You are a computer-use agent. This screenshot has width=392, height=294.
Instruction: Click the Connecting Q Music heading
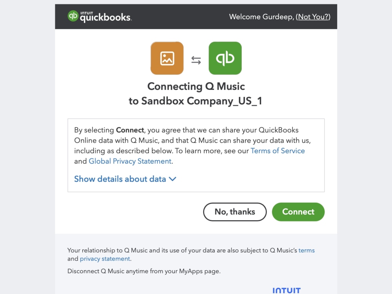(x=196, y=86)
